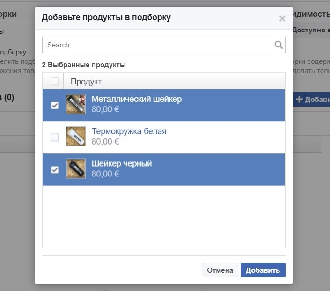Click the magnifier search icon
Image resolution: width=330 pixels, height=291 pixels.
[279, 45]
